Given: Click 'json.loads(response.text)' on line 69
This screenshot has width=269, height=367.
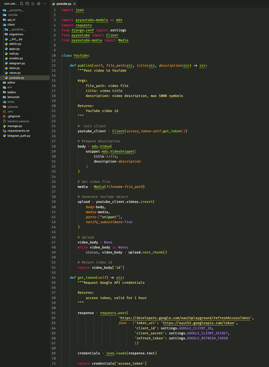Looking at the screenshot, I should 132,353.
